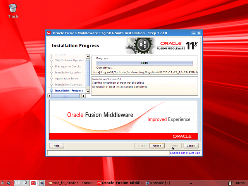The image size is (248, 186).
Task: Click the disabled < Back button
Action: point(142,146)
